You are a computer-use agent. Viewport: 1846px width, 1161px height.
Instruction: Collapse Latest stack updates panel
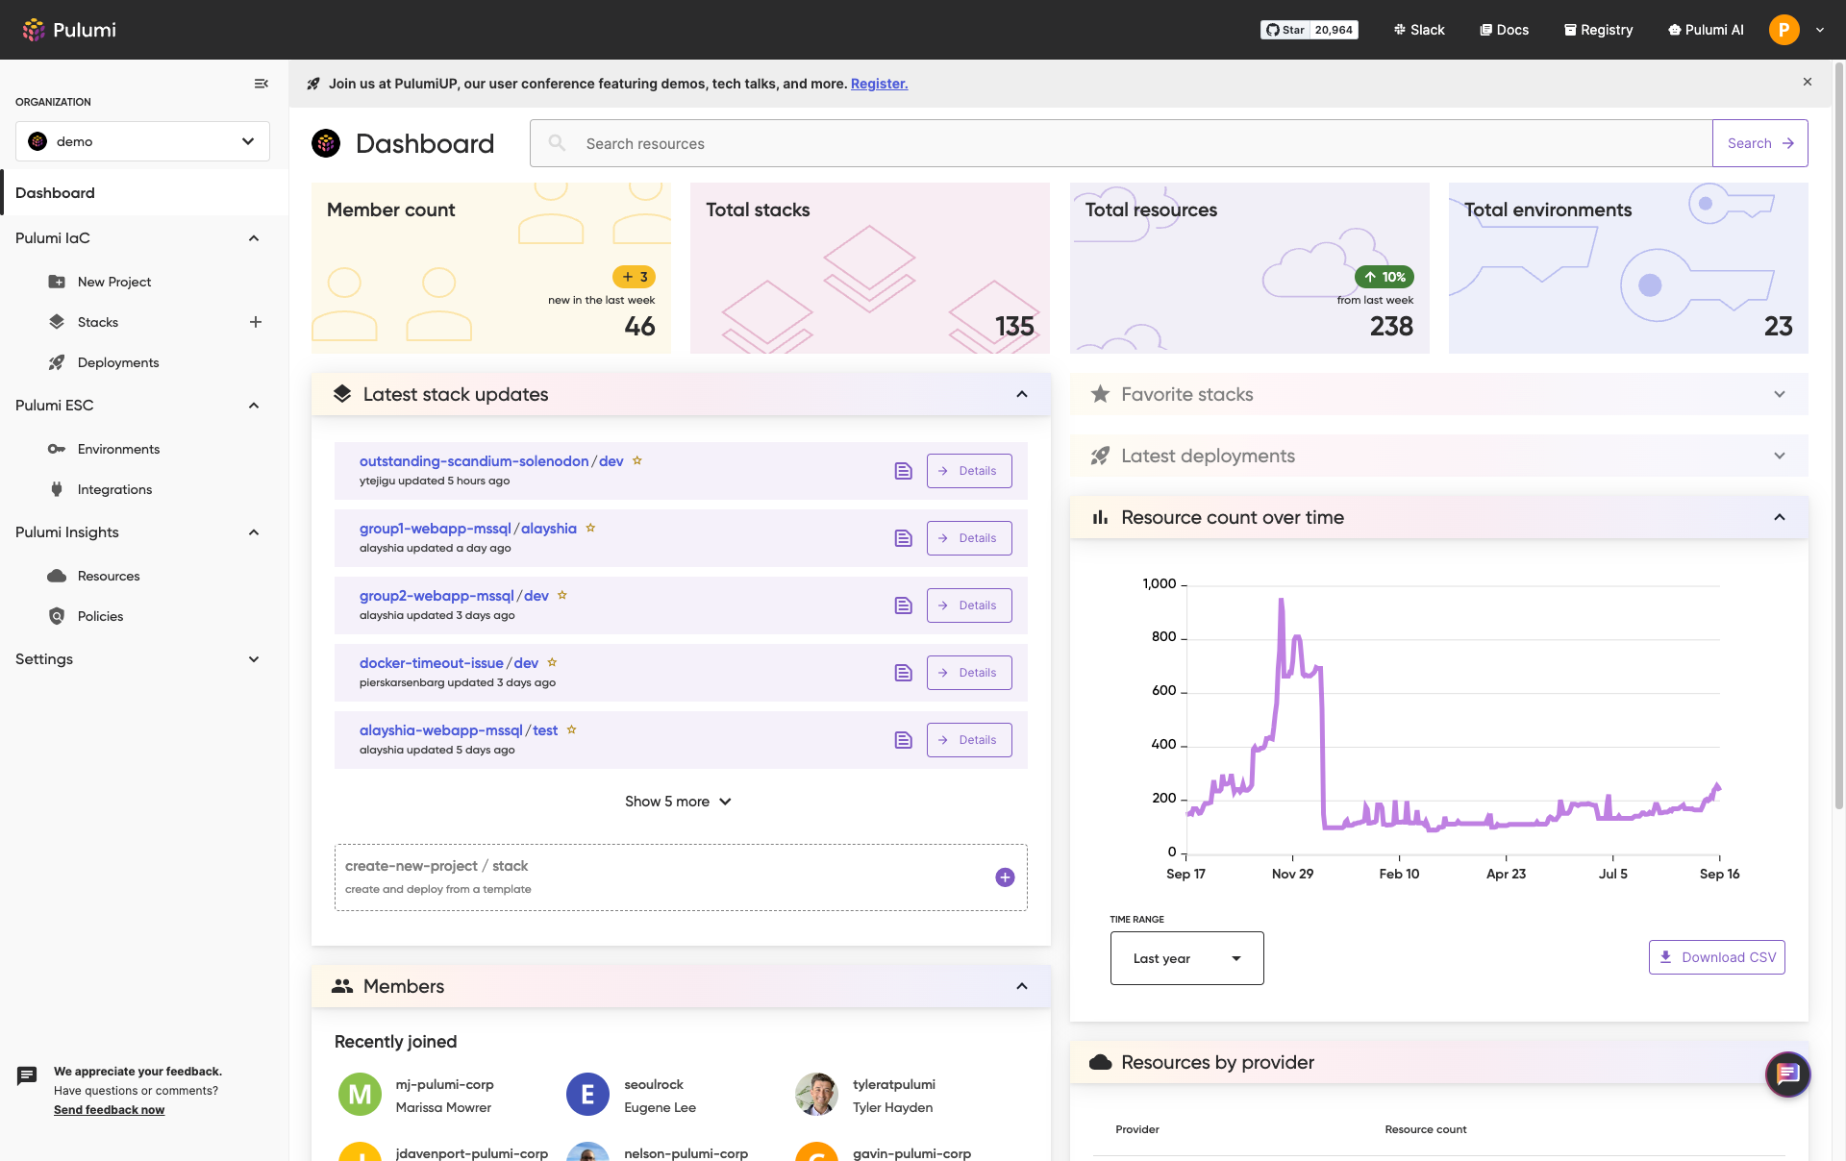[1022, 394]
